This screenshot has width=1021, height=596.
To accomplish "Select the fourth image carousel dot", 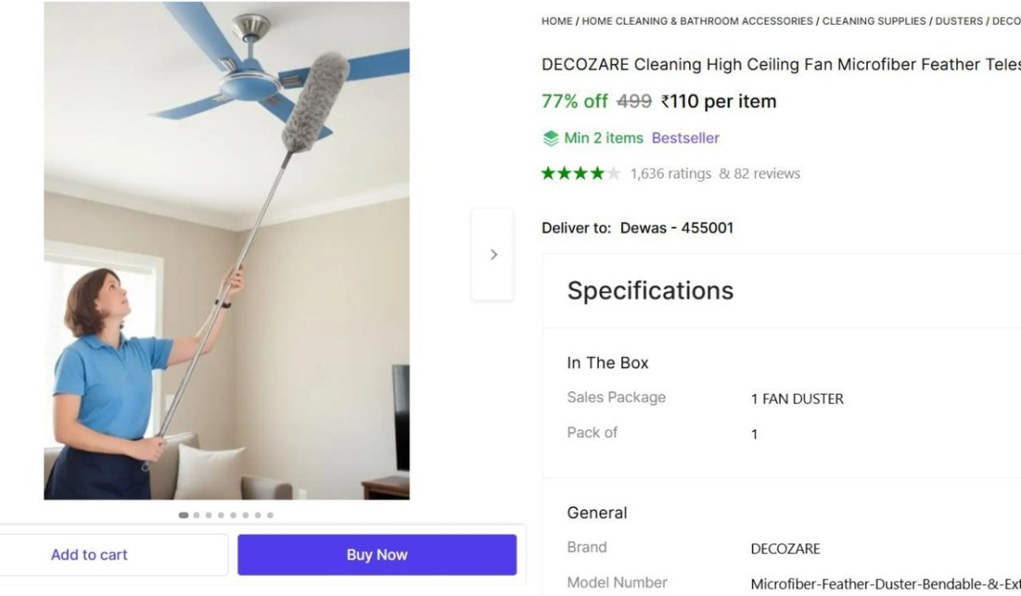I will click(221, 515).
